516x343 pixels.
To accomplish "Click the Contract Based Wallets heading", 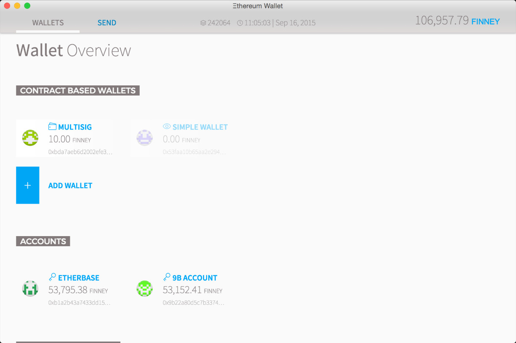I will [x=78, y=90].
